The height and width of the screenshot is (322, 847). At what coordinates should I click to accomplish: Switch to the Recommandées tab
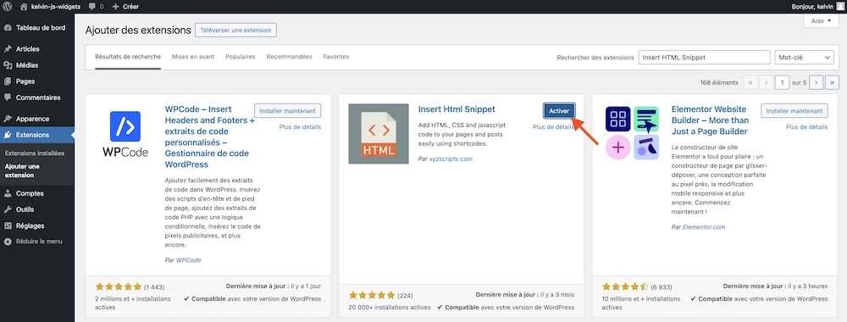[289, 57]
